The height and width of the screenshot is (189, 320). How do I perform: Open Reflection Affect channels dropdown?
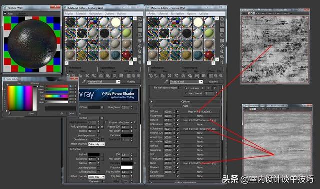pyautogui.click(x=96, y=144)
